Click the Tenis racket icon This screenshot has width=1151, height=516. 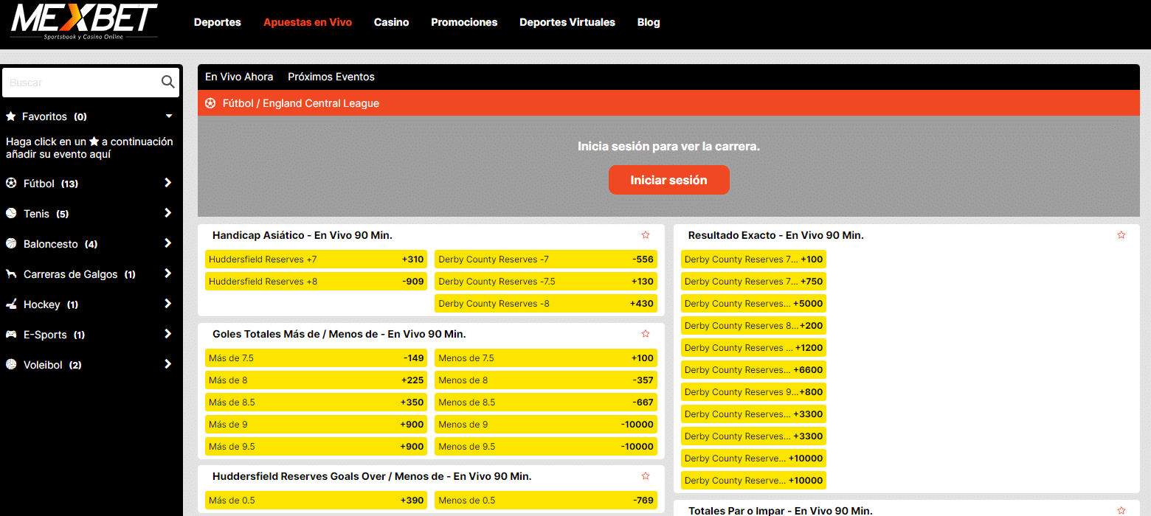pos(10,213)
